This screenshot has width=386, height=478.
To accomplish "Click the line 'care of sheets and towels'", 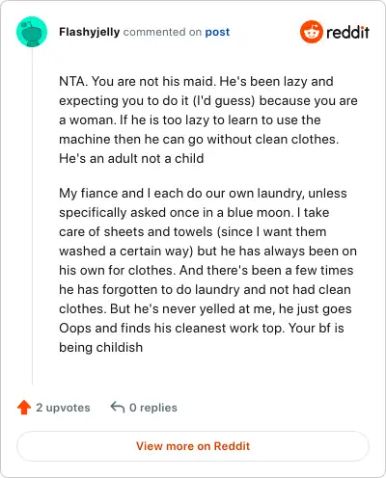I will point(193,232).
